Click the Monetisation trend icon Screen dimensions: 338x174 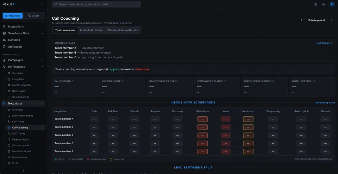(x=9, y=157)
